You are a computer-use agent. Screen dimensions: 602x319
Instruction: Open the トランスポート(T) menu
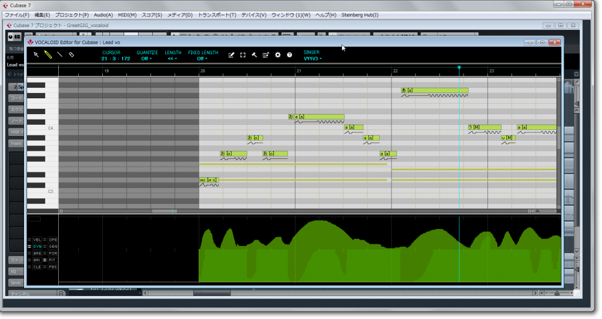[x=217, y=15]
